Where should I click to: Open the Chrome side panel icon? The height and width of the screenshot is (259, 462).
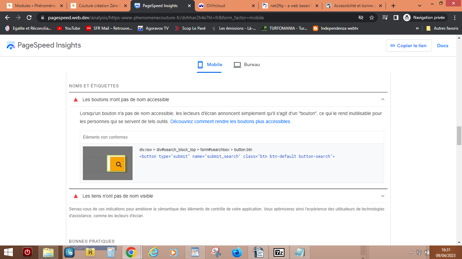396,18
